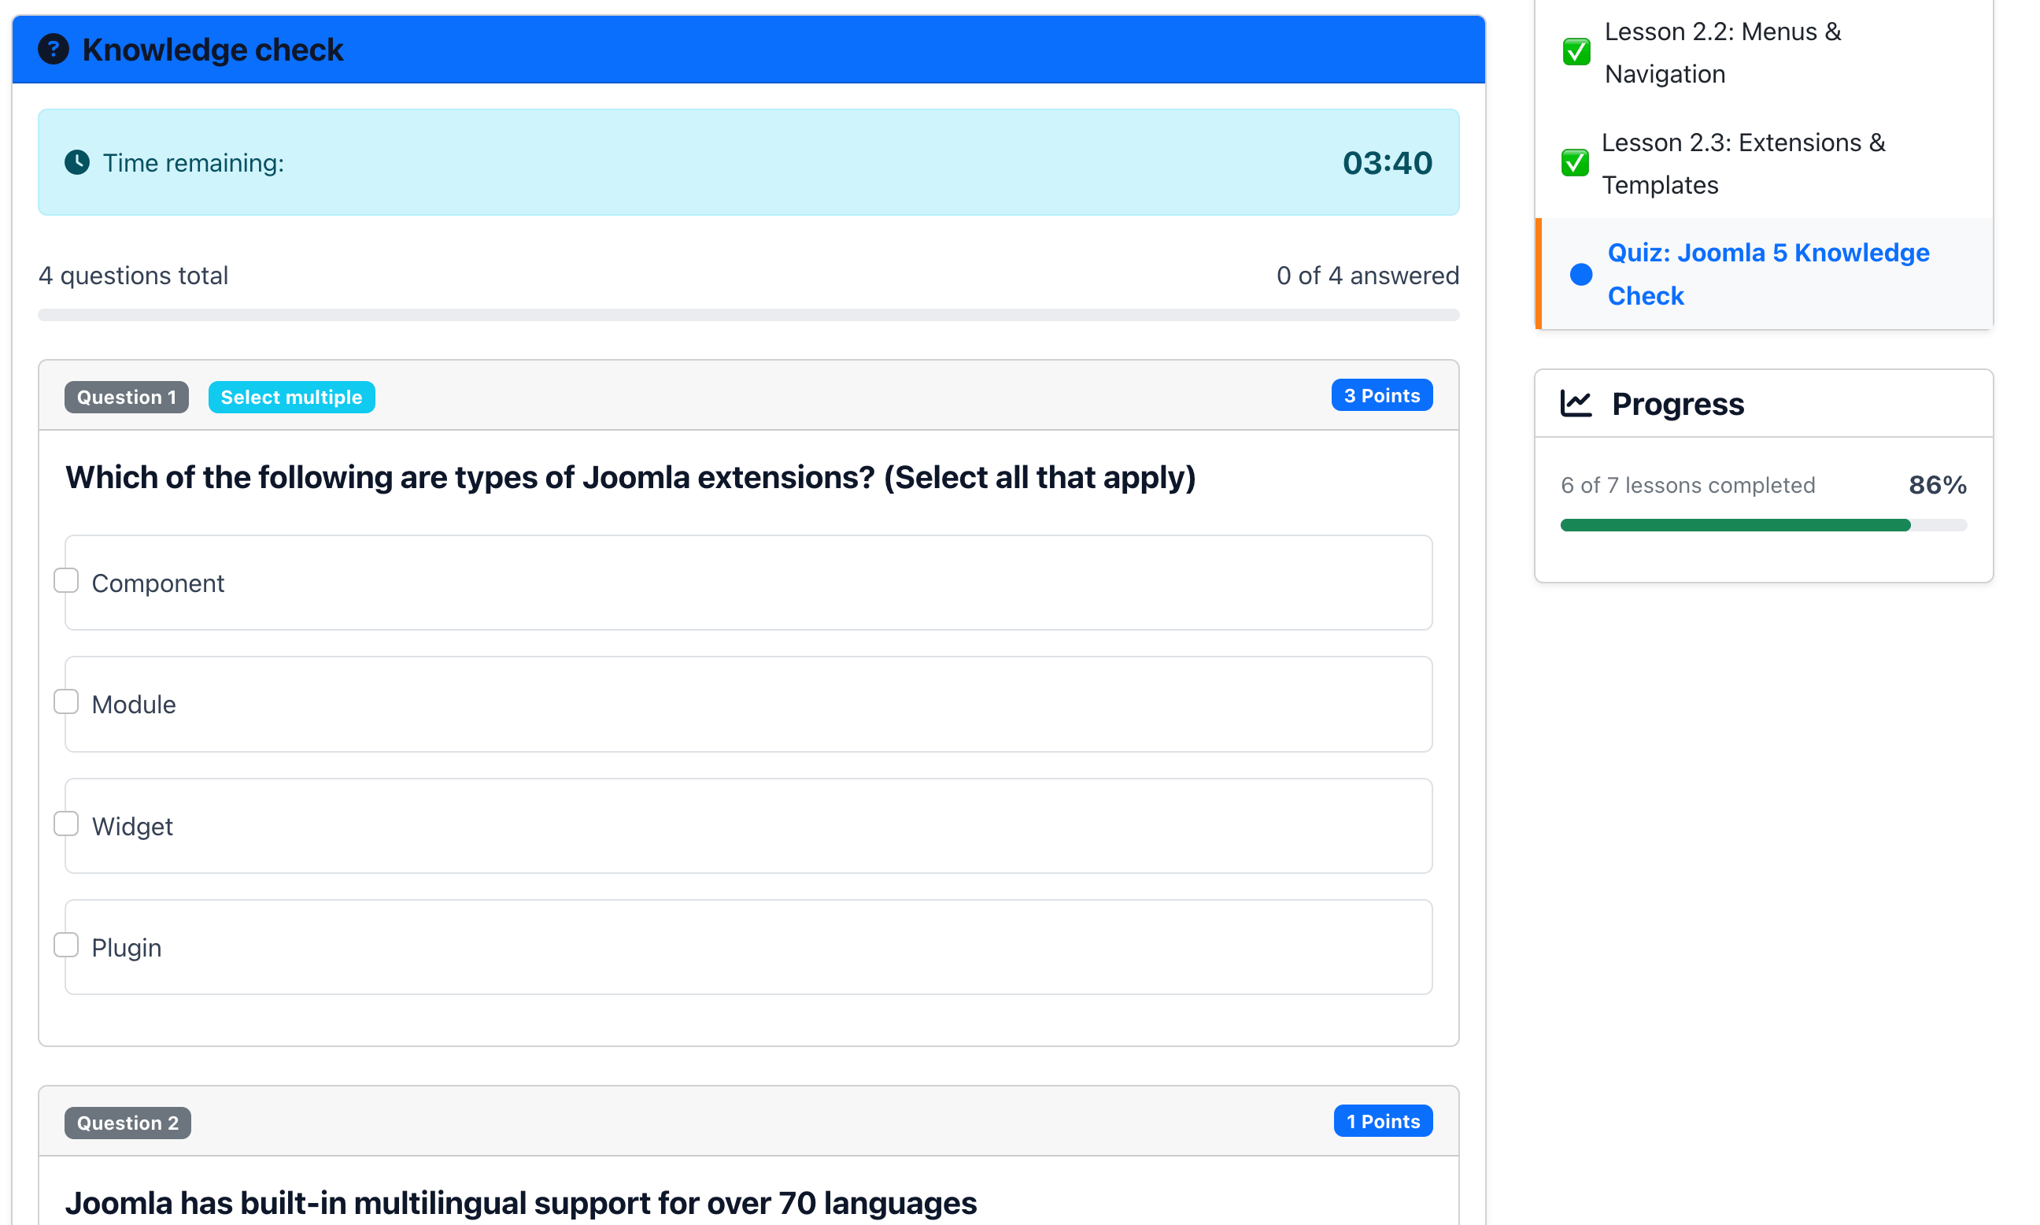Select the Widget checkbox
Viewport: 2040px width, 1225px height.
66,823
